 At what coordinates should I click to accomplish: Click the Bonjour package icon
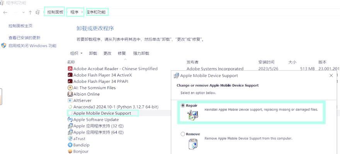pos(70,151)
